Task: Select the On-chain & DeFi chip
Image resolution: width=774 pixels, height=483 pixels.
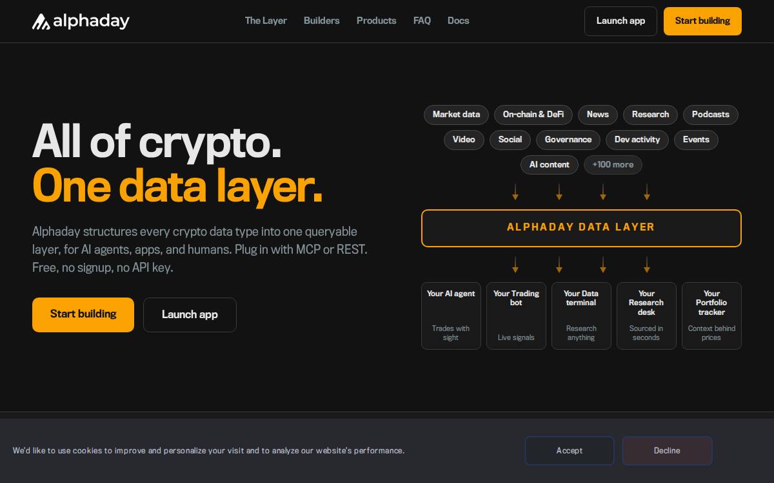Action: [533, 115]
